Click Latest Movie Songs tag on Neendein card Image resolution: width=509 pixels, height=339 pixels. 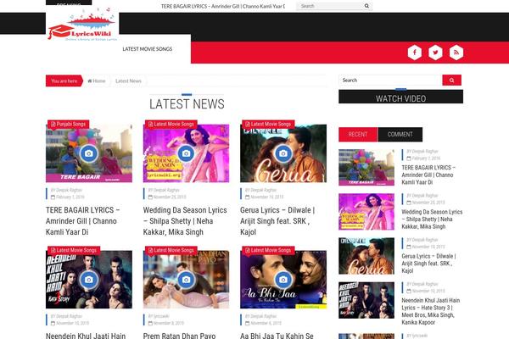(74, 250)
